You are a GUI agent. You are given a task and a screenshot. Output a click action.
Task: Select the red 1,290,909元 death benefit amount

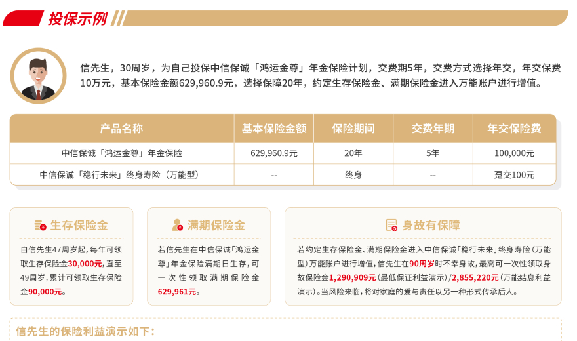(x=353, y=278)
